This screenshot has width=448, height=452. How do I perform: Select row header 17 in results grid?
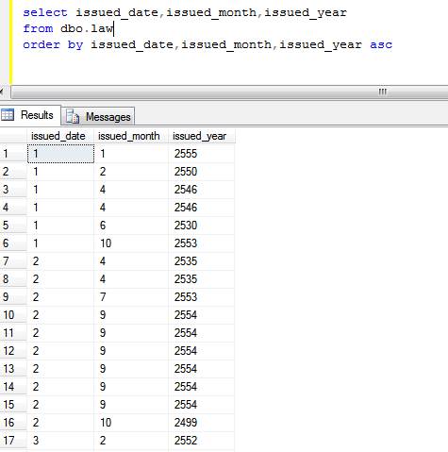[x=13, y=441]
